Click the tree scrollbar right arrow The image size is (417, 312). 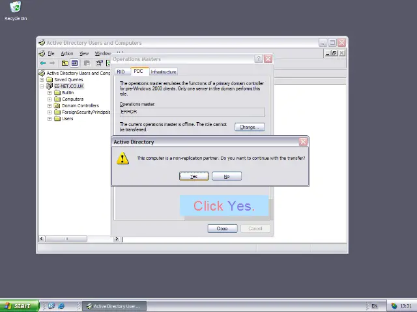tap(117, 239)
